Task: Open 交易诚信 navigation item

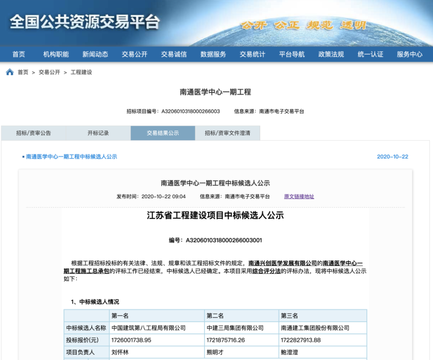Action: click(x=174, y=54)
